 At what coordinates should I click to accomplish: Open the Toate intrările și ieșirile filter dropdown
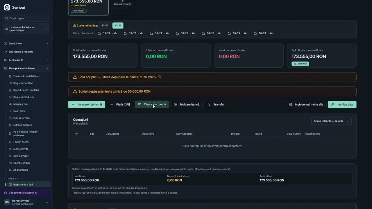click(x=331, y=121)
